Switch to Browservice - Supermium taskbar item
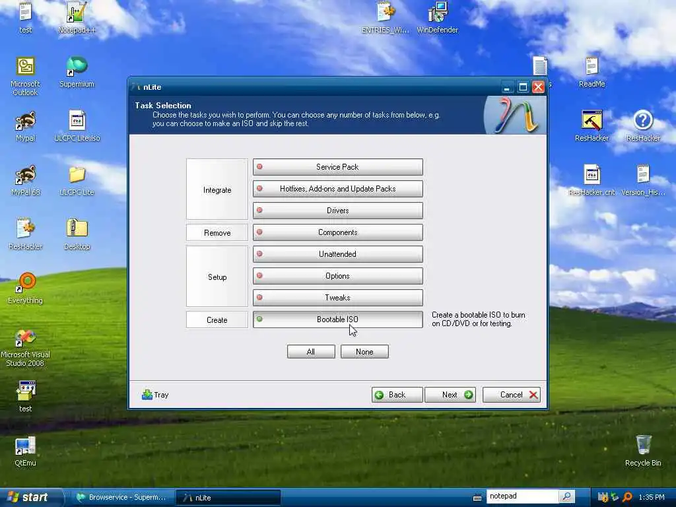The image size is (676, 507). tap(121, 498)
